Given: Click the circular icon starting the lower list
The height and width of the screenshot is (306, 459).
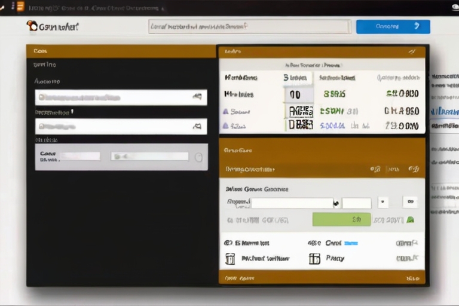Looking at the screenshot, I should click(x=228, y=243).
